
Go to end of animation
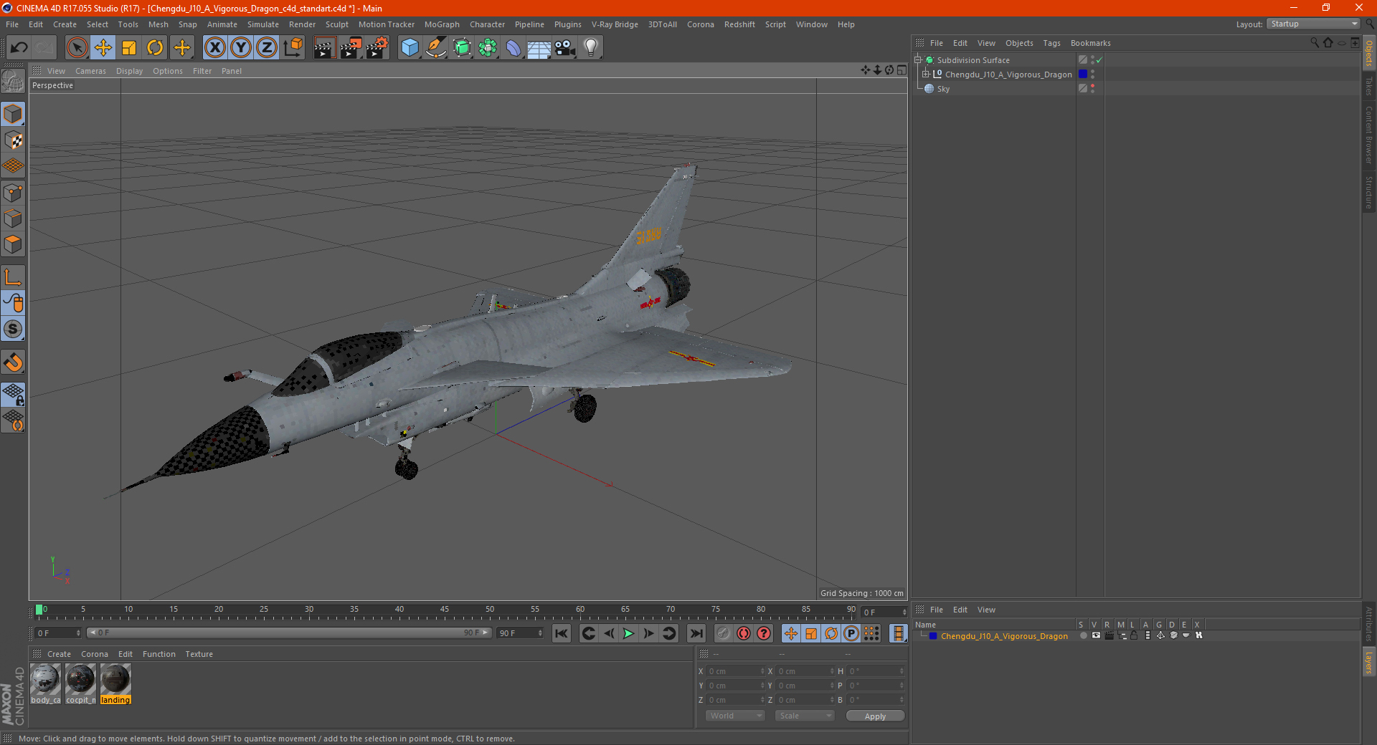pos(696,633)
